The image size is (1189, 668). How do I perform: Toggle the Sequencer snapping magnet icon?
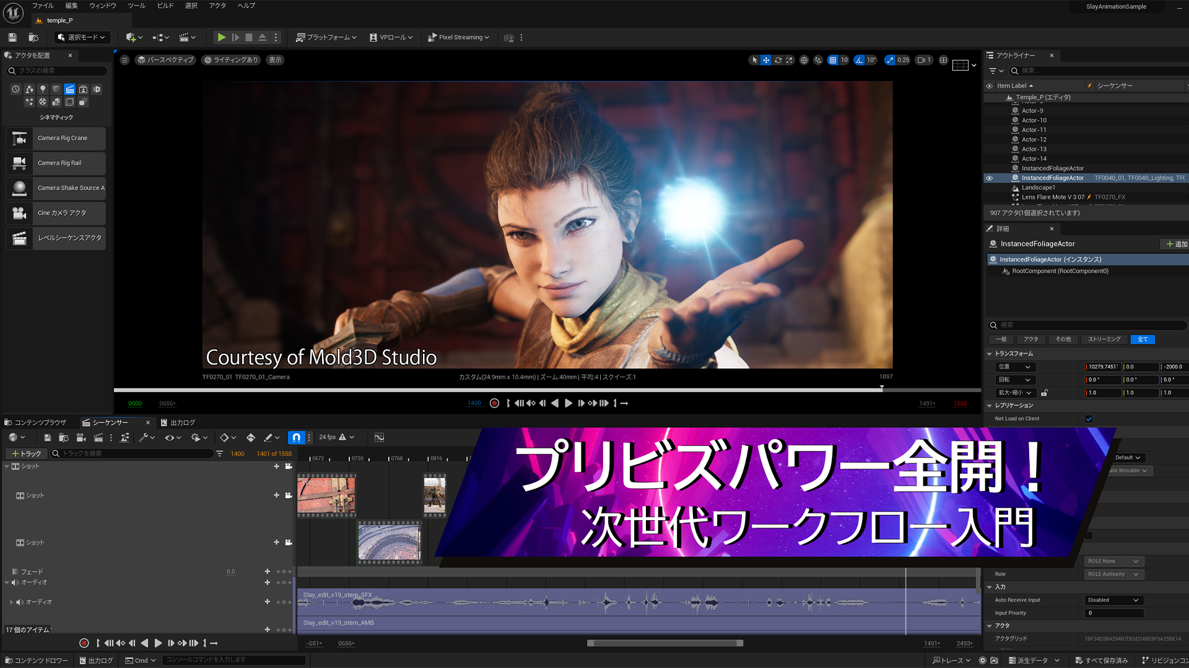coord(297,437)
